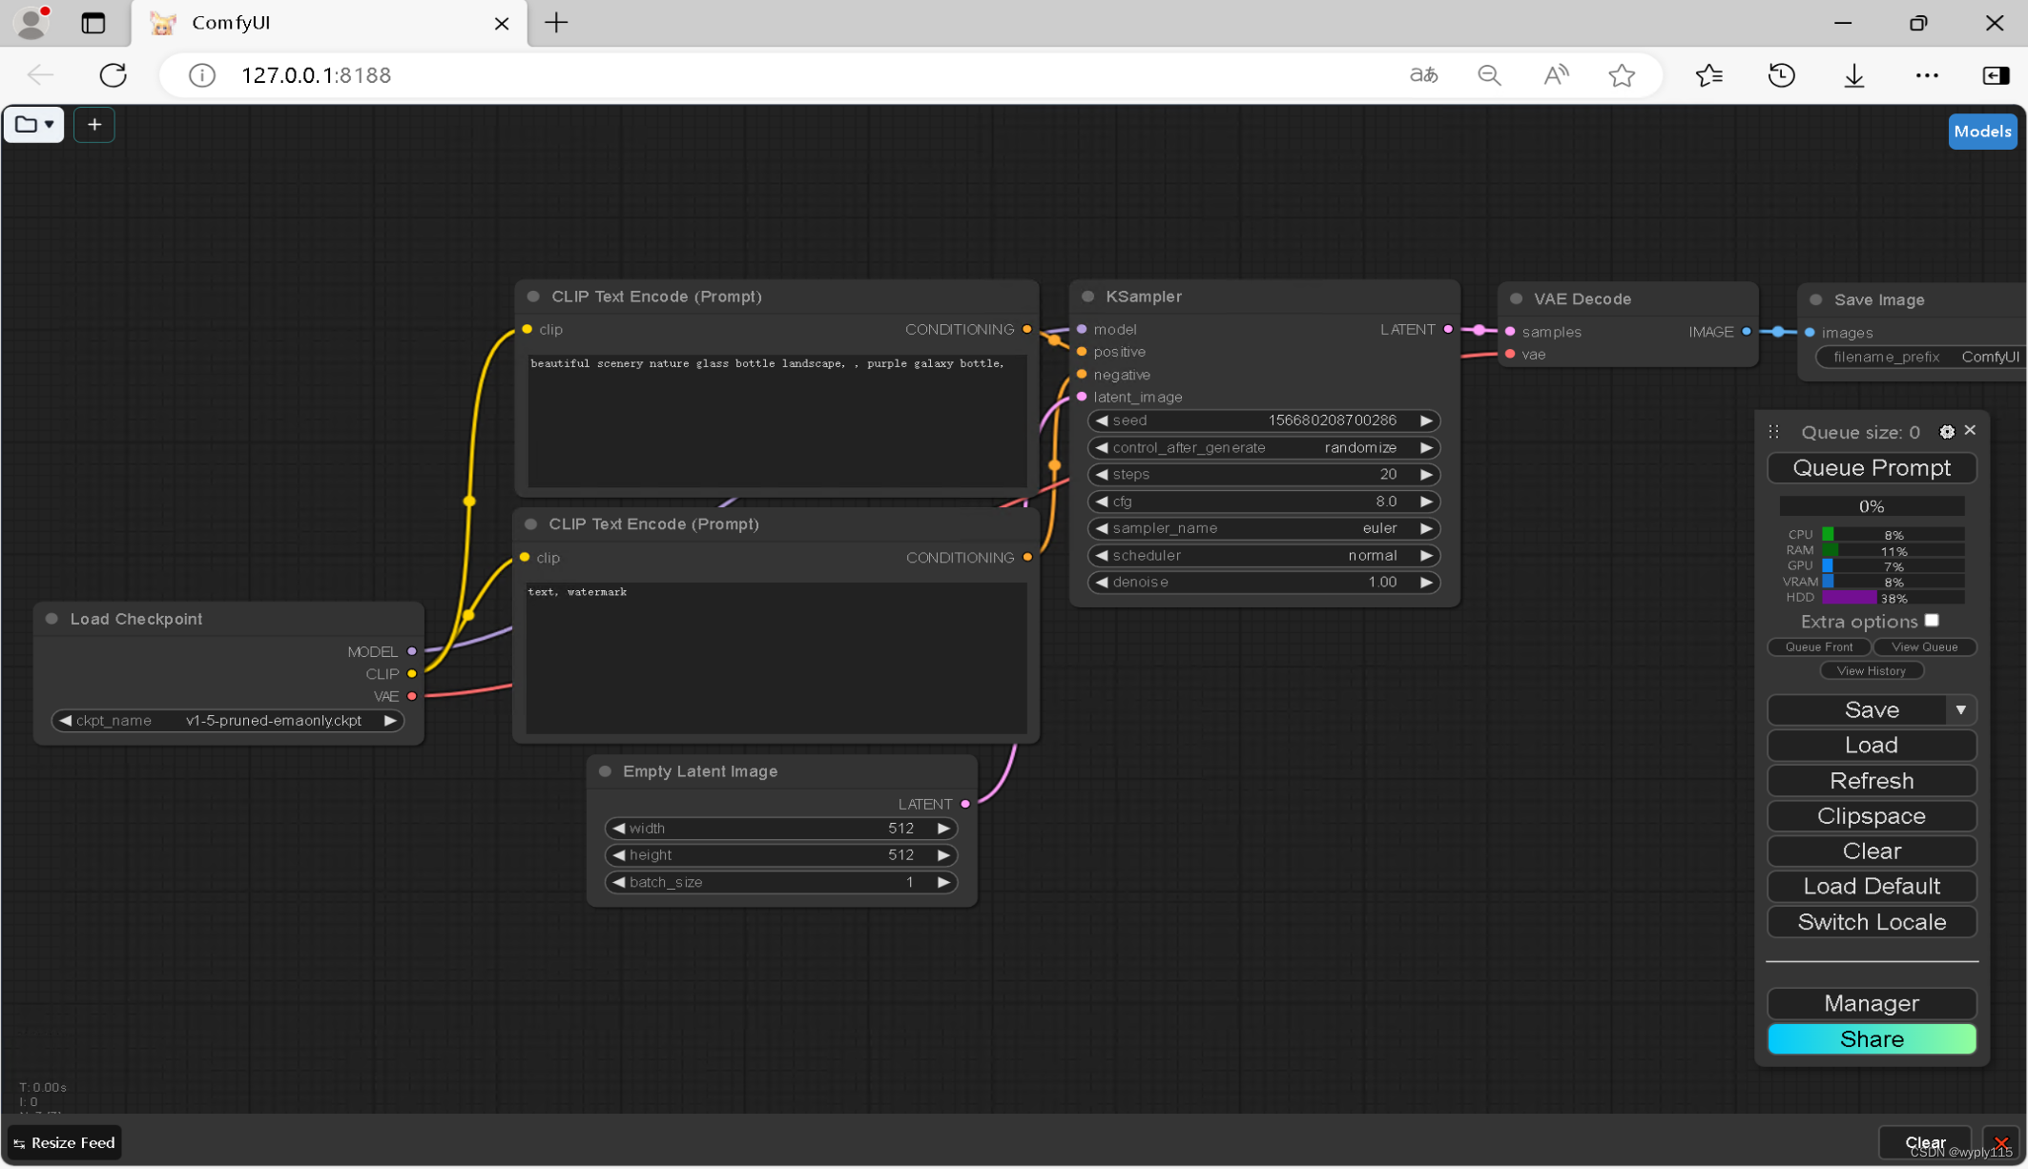Open the sampler_name euler selector
The image size is (2028, 1169).
1264,528
